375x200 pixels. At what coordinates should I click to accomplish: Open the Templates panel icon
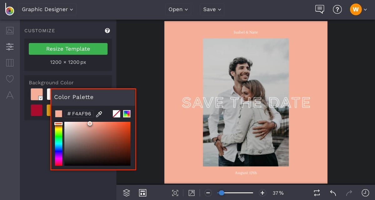coord(9,63)
